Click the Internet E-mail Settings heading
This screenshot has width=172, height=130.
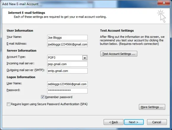pyautogui.click(x=27, y=13)
